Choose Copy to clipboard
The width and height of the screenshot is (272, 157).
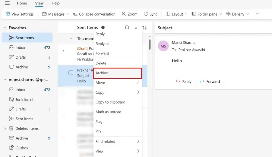(117, 102)
